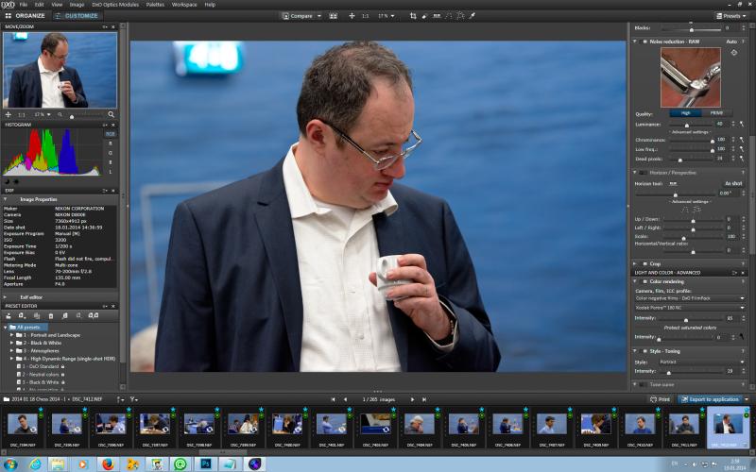Show Luminance channel in histogram
The image size is (756, 472).
point(111,172)
